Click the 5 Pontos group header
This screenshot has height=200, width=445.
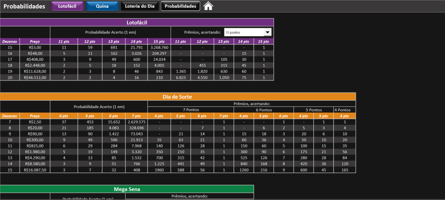(x=314, y=110)
